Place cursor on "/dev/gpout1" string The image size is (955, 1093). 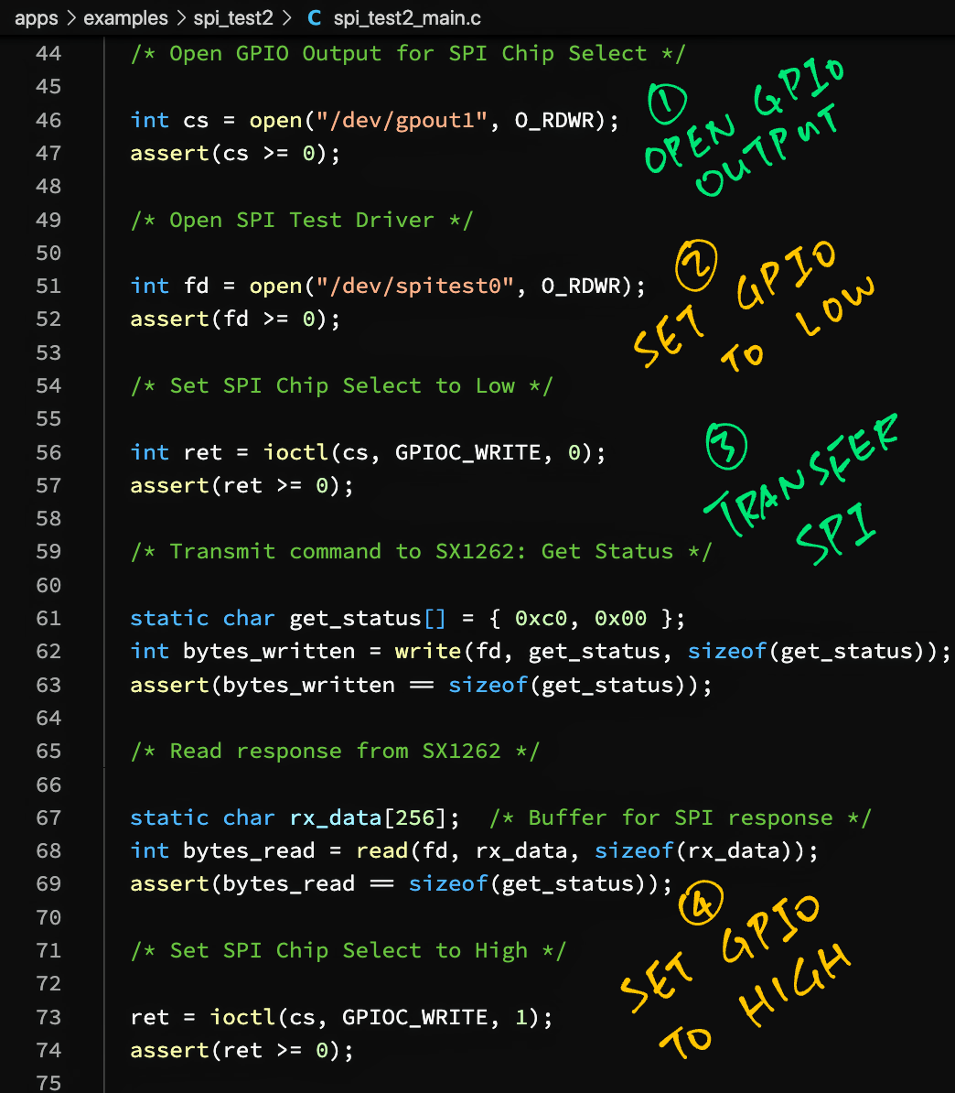pos(402,120)
